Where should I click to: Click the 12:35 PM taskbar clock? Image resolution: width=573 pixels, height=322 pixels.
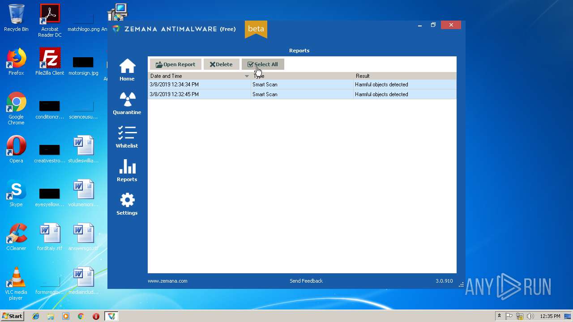(550, 316)
